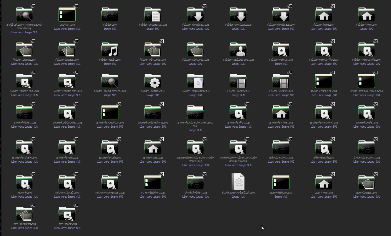Image resolution: width=391 pixels, height=236 pixels.
Task: Select the gnome-fs-desktop.svg icon
Action: (110, 112)
